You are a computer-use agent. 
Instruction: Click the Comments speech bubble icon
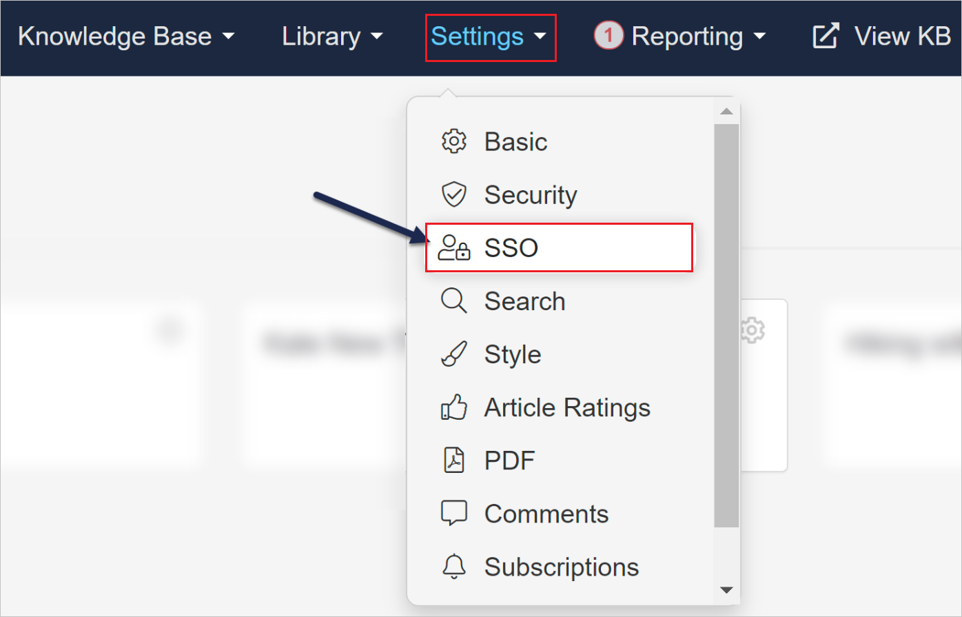tap(453, 513)
